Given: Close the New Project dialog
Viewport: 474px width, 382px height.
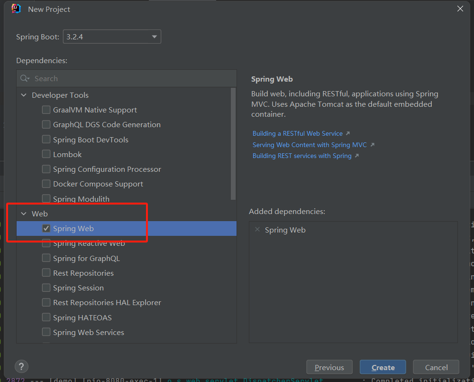Looking at the screenshot, I should (460, 9).
